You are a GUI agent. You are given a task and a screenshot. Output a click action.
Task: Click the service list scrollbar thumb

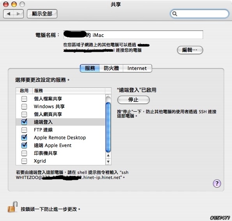(x=108, y=127)
